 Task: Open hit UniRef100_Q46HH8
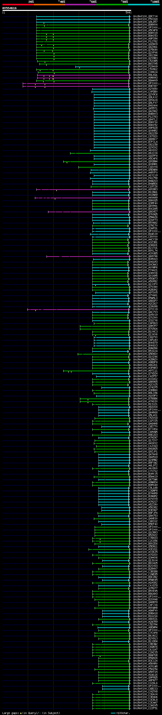145,424
